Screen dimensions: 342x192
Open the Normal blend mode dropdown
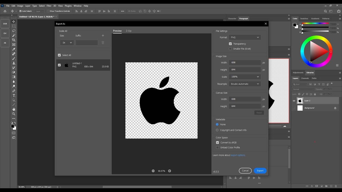304,89
